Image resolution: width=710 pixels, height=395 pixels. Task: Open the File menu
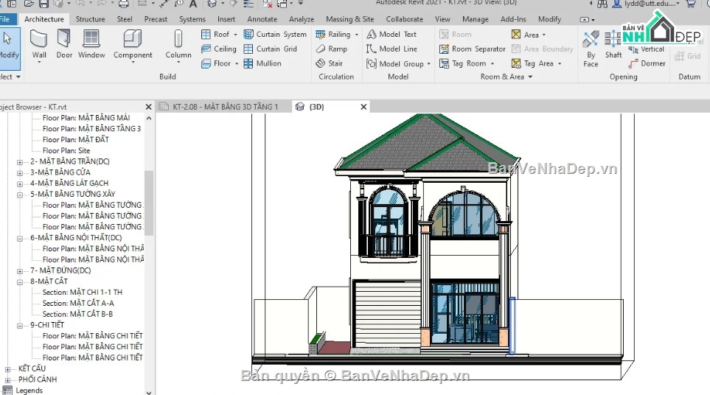[5, 19]
